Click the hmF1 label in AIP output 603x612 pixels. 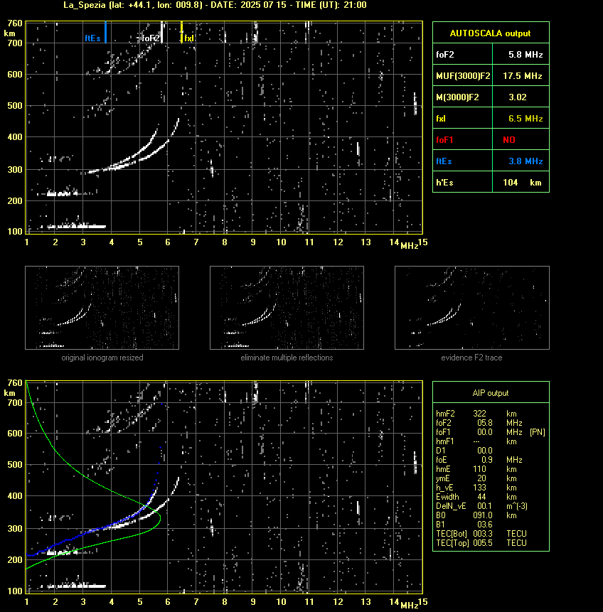coord(445,441)
